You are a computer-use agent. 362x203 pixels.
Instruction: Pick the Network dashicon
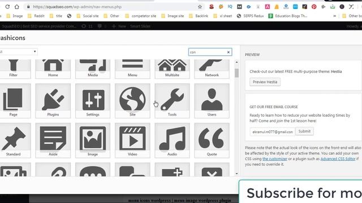coord(212,69)
